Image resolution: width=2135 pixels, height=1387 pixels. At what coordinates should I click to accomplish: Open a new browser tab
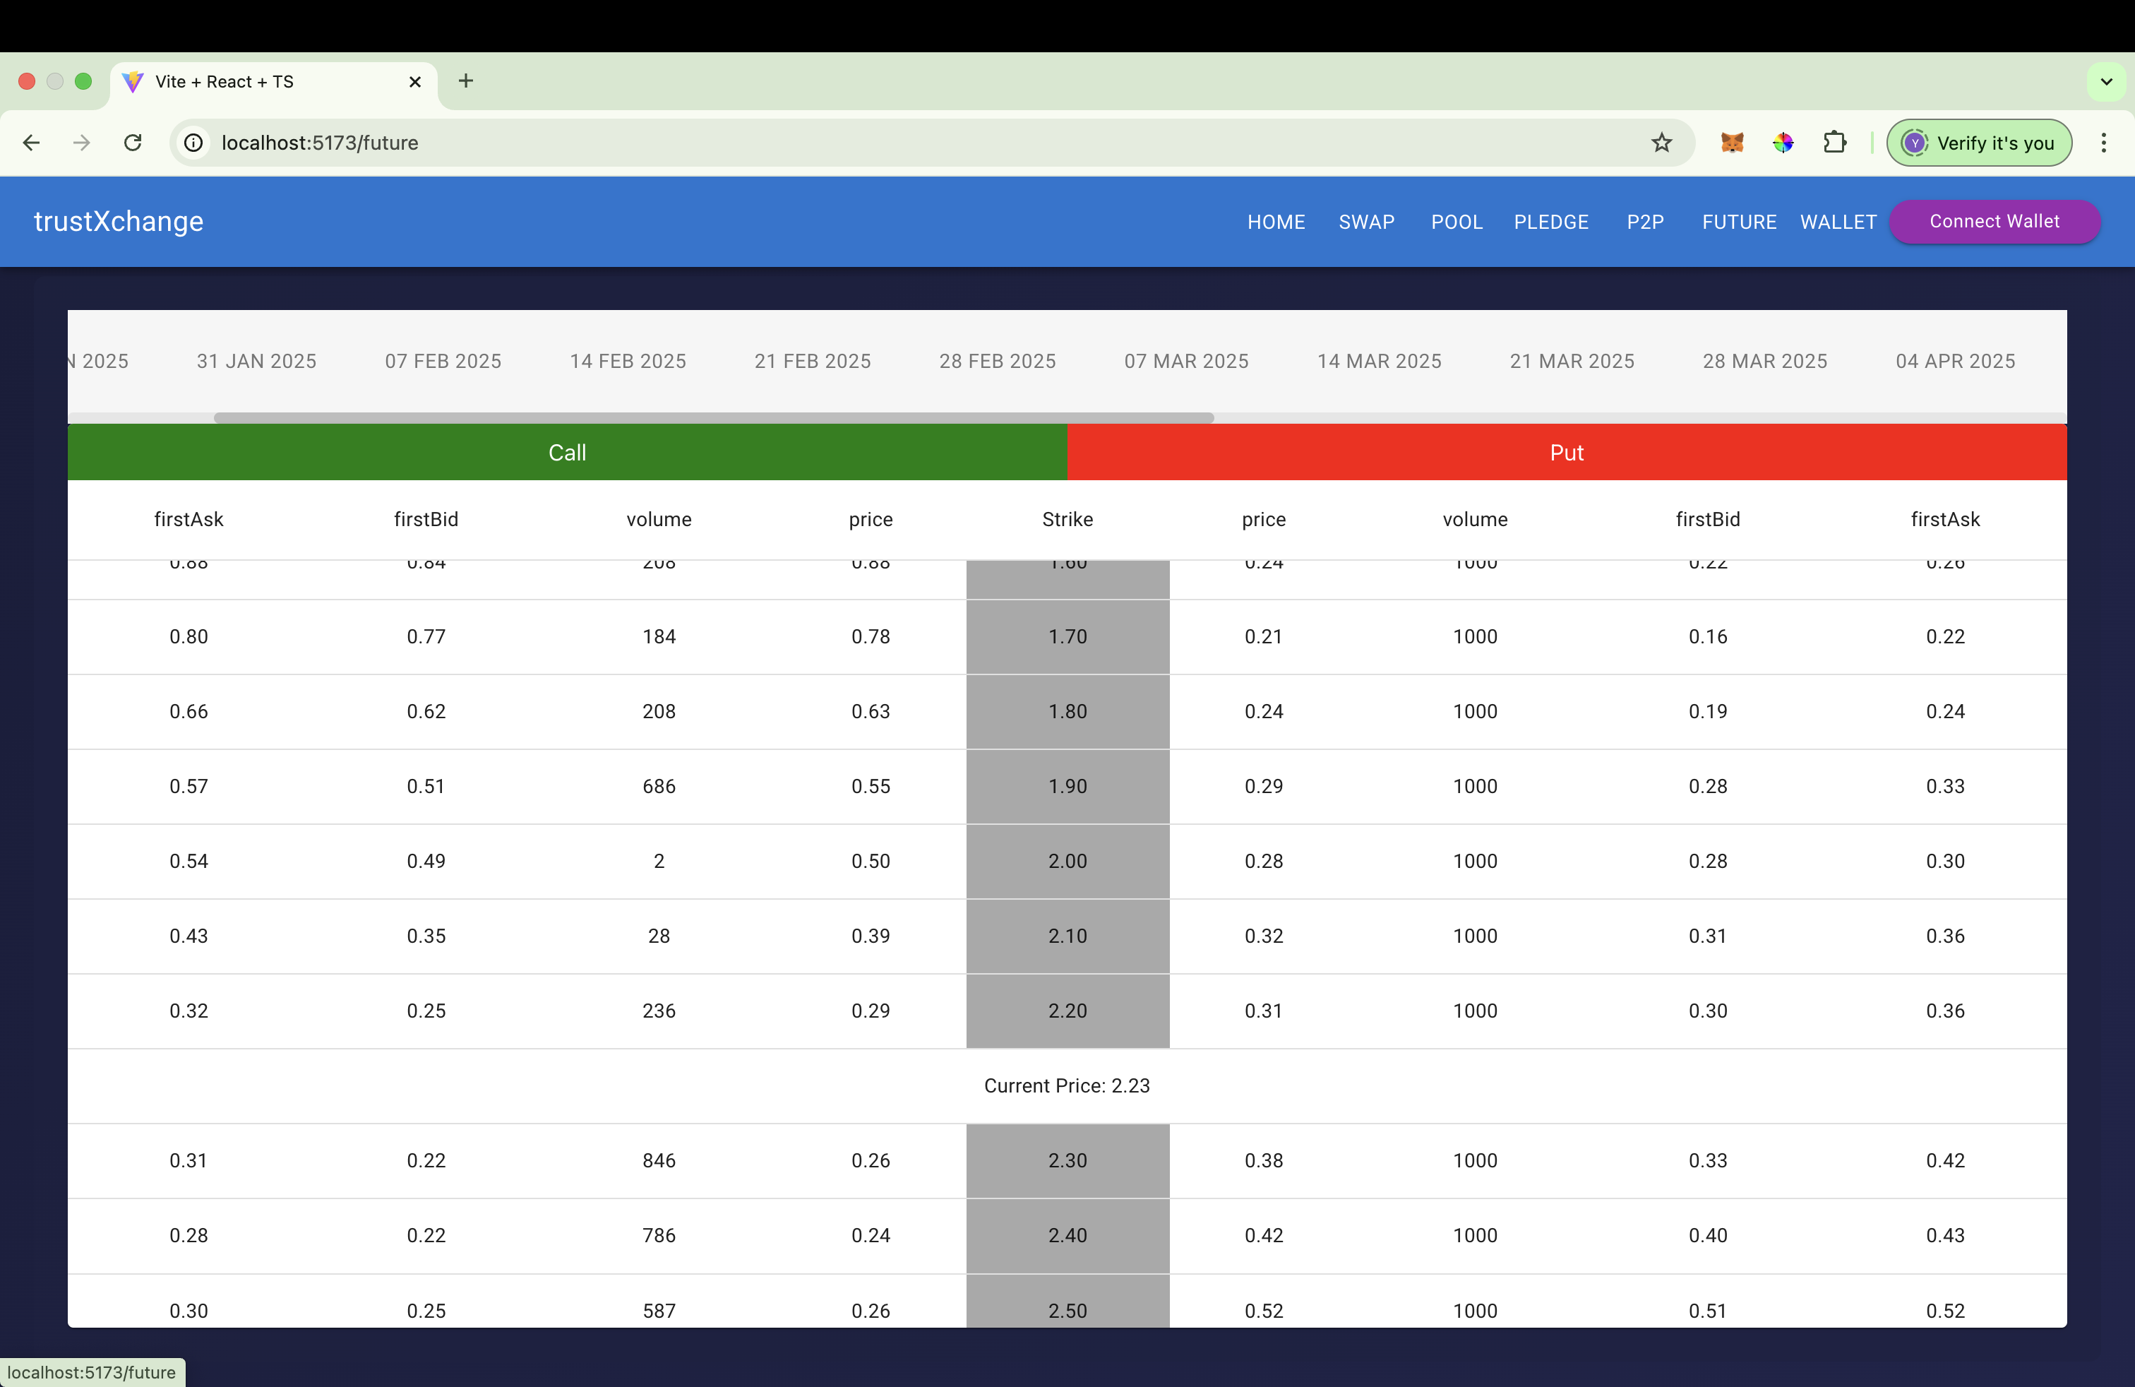tap(465, 81)
